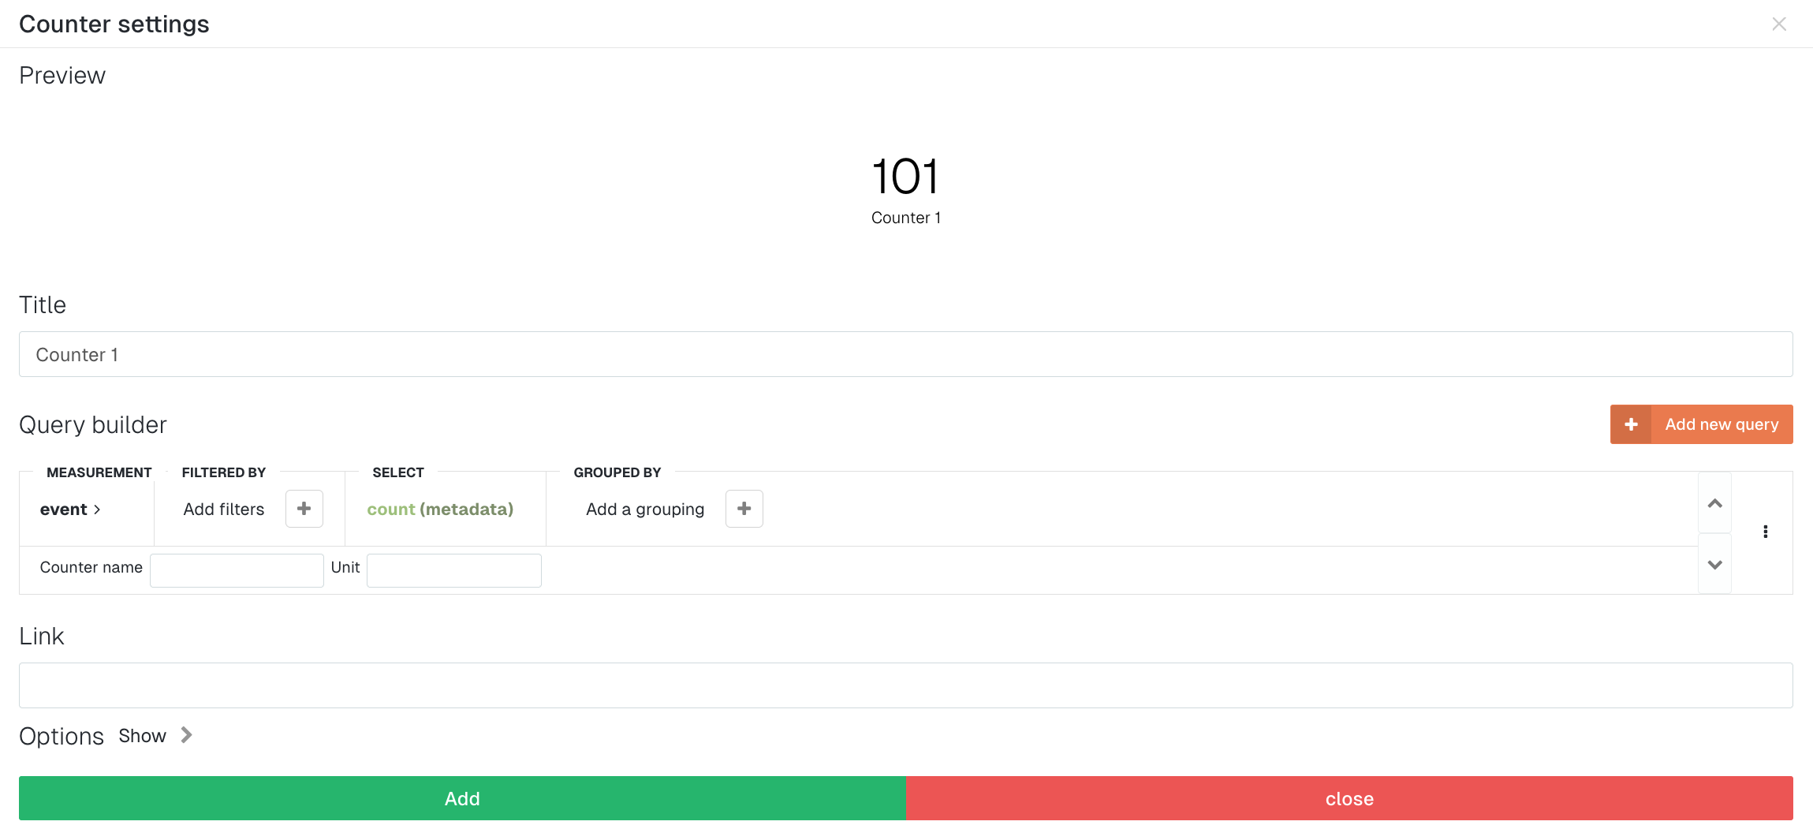Open the kebab menu beside the query row
1813x840 pixels.
[x=1765, y=532]
